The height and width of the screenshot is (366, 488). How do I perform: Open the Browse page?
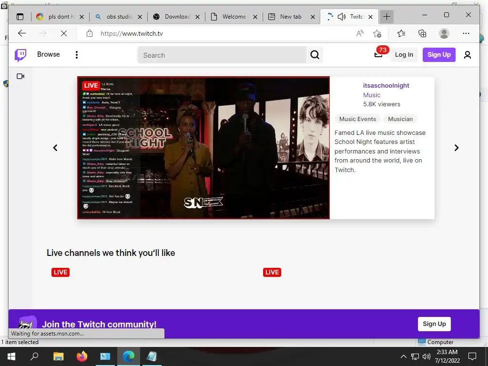49,54
